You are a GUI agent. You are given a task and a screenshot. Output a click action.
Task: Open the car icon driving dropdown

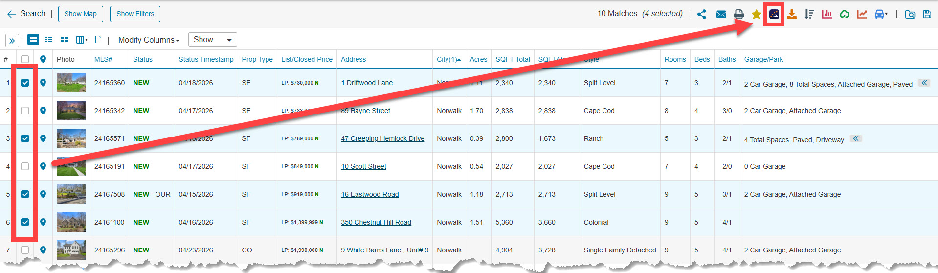coord(881,14)
